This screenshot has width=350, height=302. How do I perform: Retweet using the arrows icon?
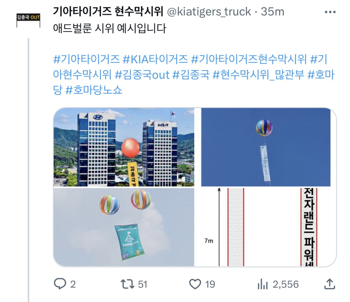tap(127, 284)
